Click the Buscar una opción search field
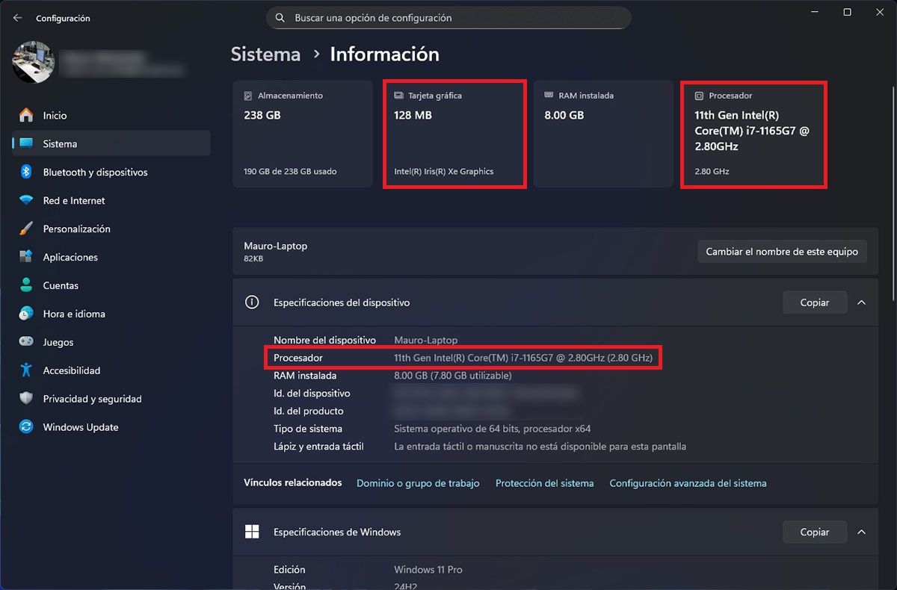897x590 pixels. (x=449, y=17)
